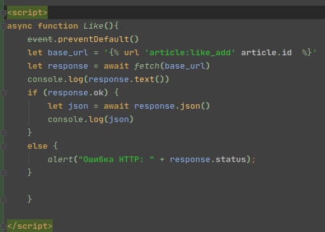Click the closing </script> tag text
The image size is (325, 232).
click(30, 226)
